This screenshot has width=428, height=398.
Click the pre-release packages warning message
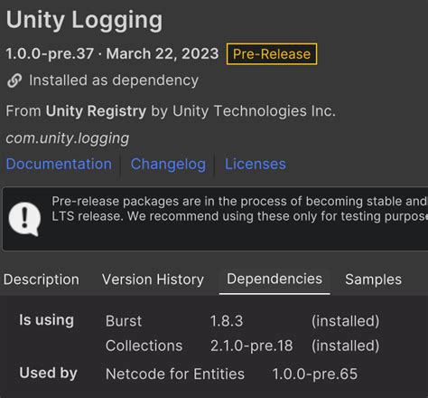239,209
